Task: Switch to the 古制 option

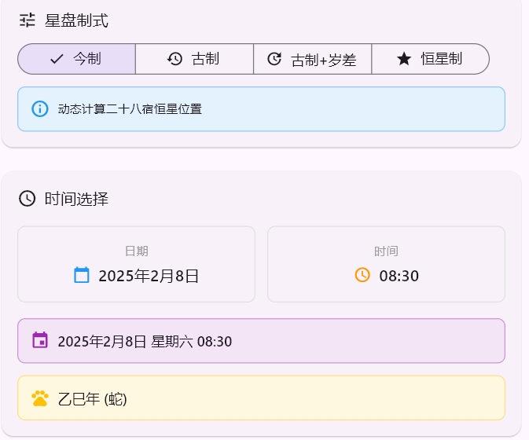Action: pos(195,59)
